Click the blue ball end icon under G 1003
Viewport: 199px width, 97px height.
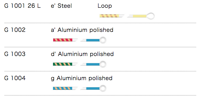coord(93,64)
